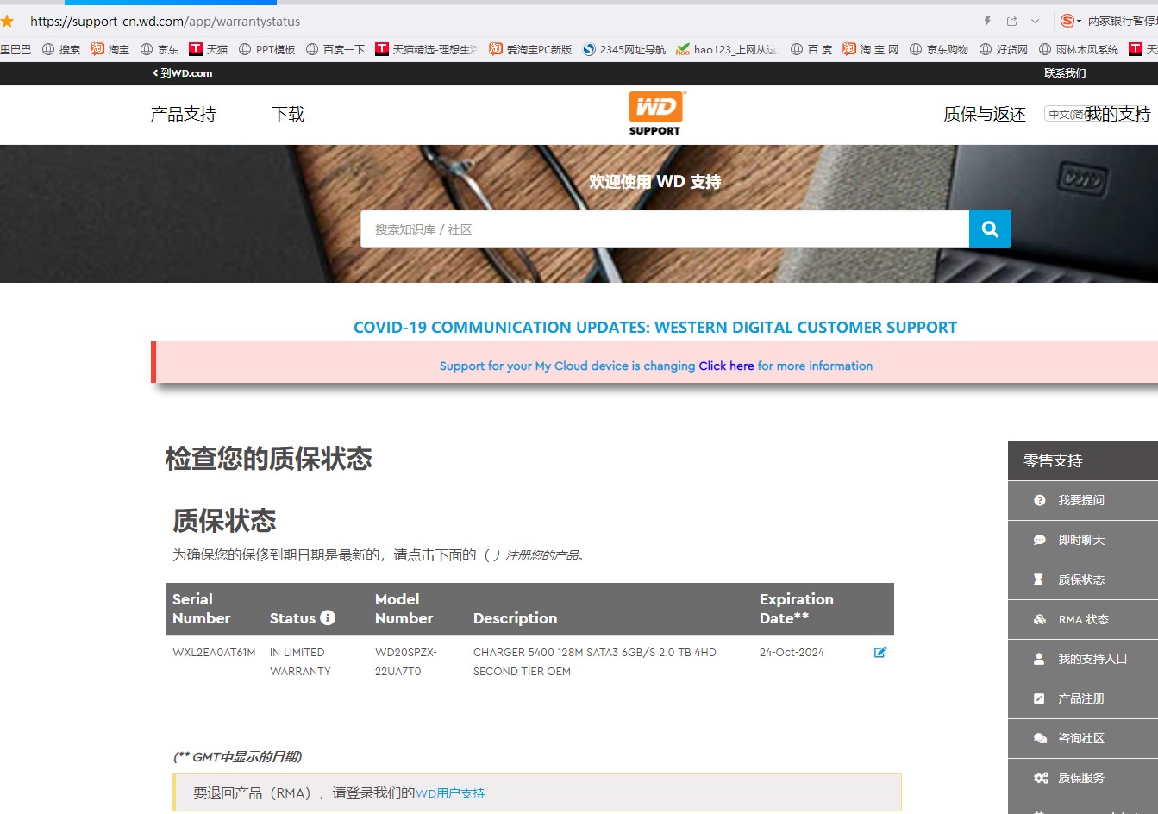This screenshot has height=814, width=1158.
Task: Click the 联系我们 link in top bar
Action: 1065,73
